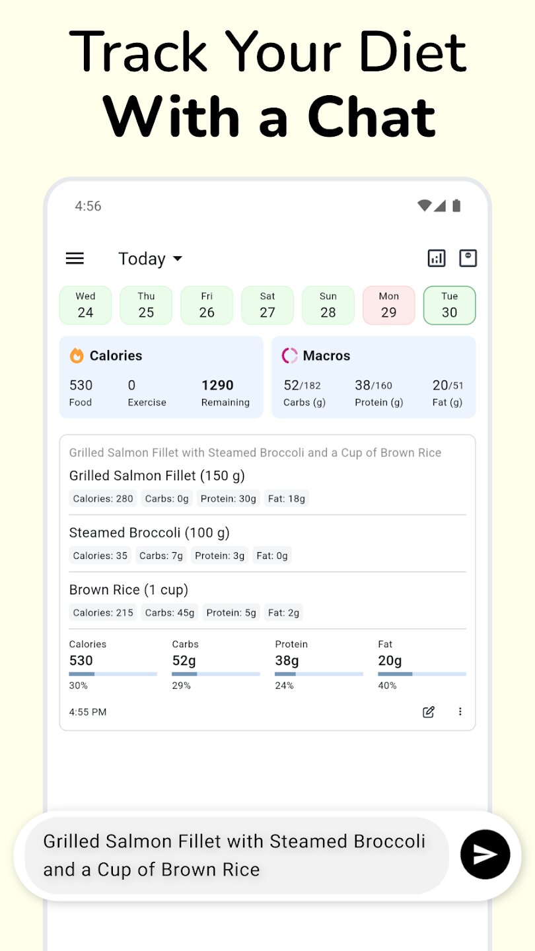Click the Calories progress bar
The height and width of the screenshot is (951, 535).
113,674
